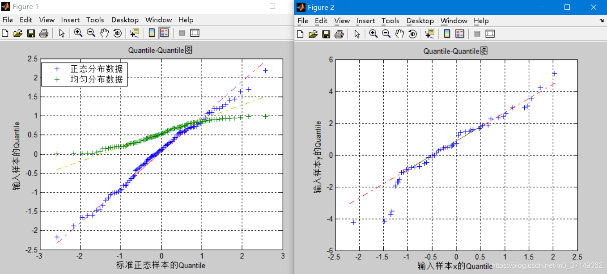Select the Zoom In tool in Figure 1

click(77, 33)
